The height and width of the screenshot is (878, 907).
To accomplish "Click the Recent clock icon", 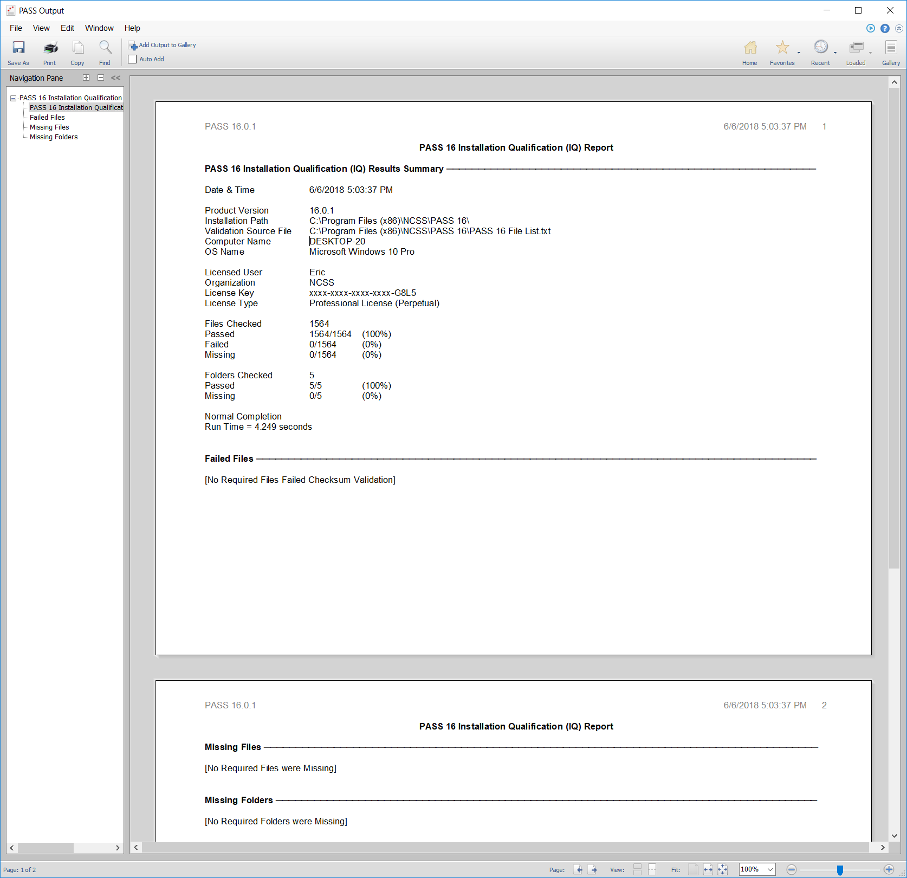I will pos(821,48).
